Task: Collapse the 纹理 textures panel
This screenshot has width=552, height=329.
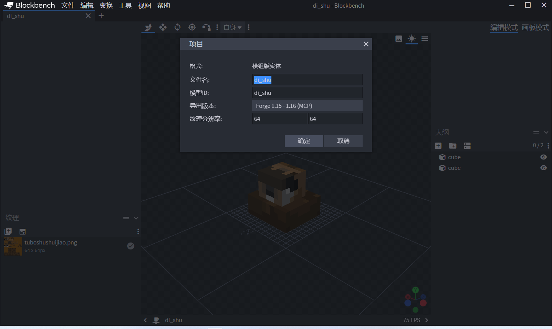Action: point(136,218)
